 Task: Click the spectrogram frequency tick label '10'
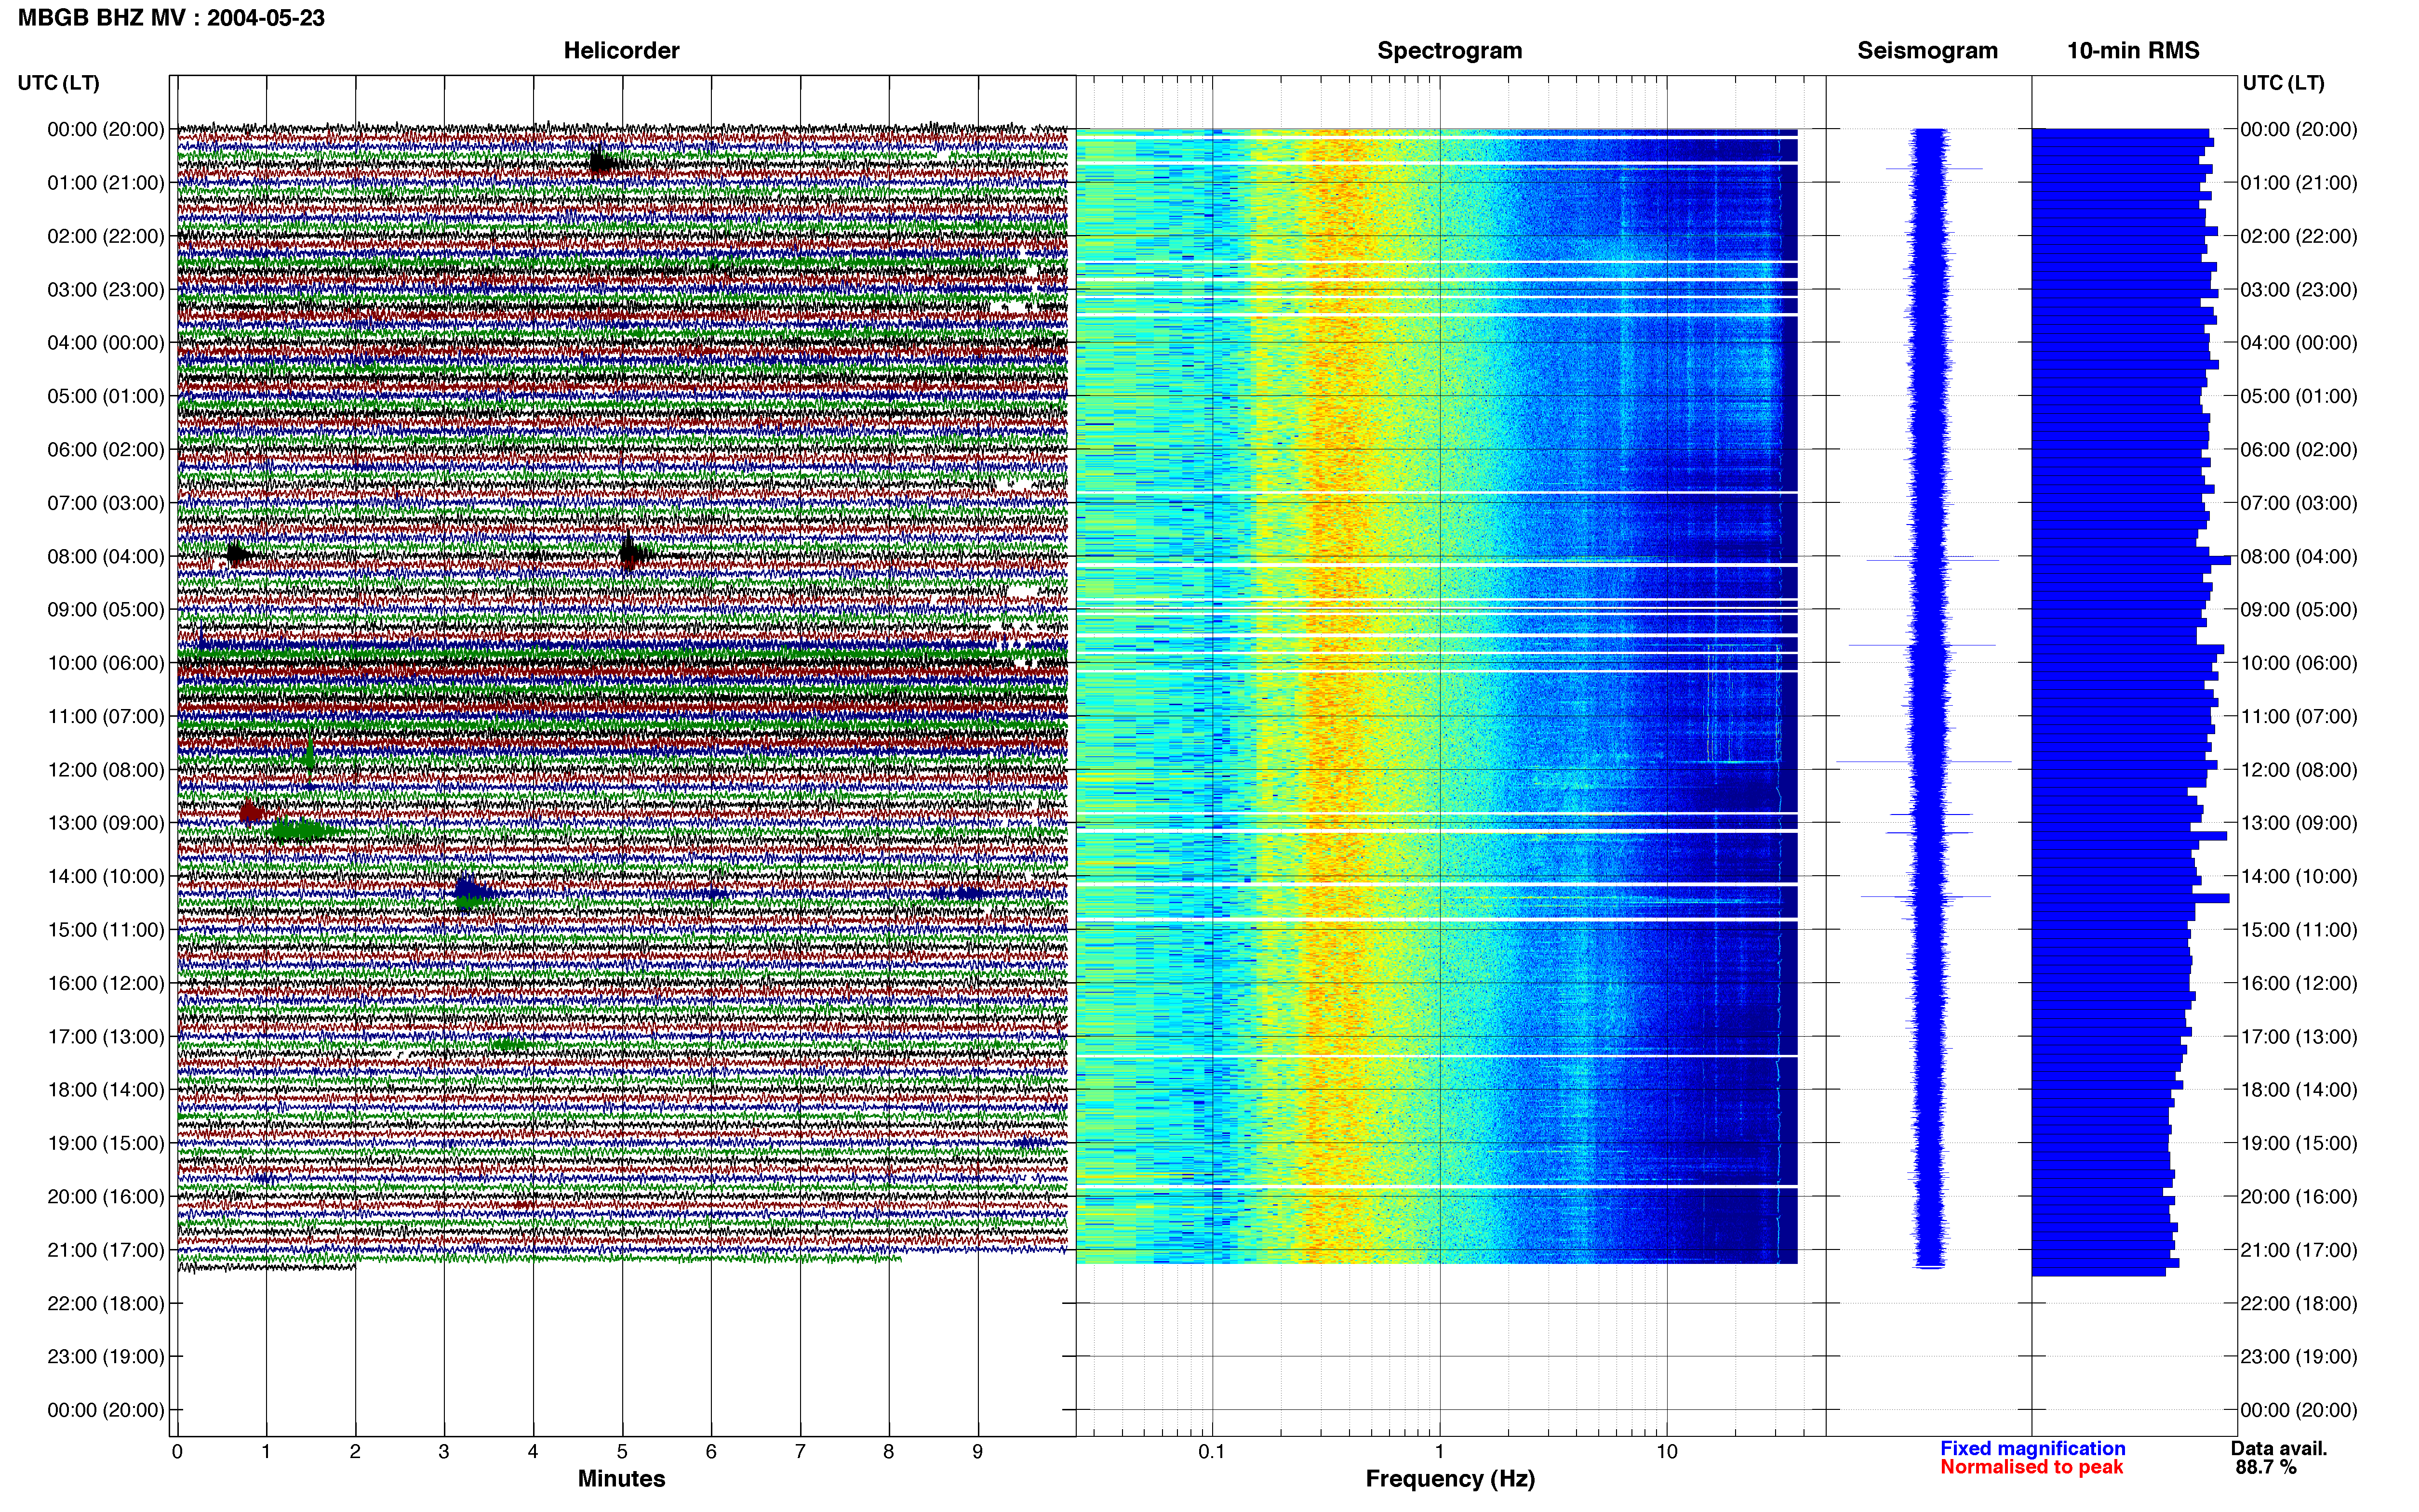click(1667, 1451)
